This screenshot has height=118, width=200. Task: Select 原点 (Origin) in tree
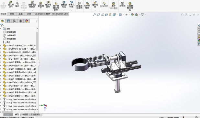pyautogui.click(x=6, y=42)
